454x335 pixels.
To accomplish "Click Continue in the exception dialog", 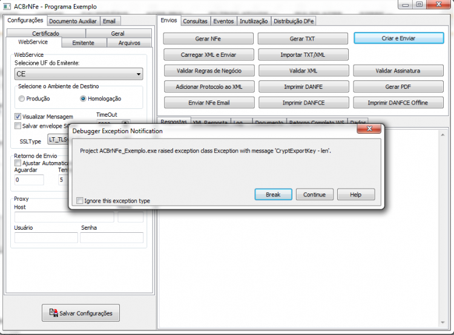I will [314, 194].
